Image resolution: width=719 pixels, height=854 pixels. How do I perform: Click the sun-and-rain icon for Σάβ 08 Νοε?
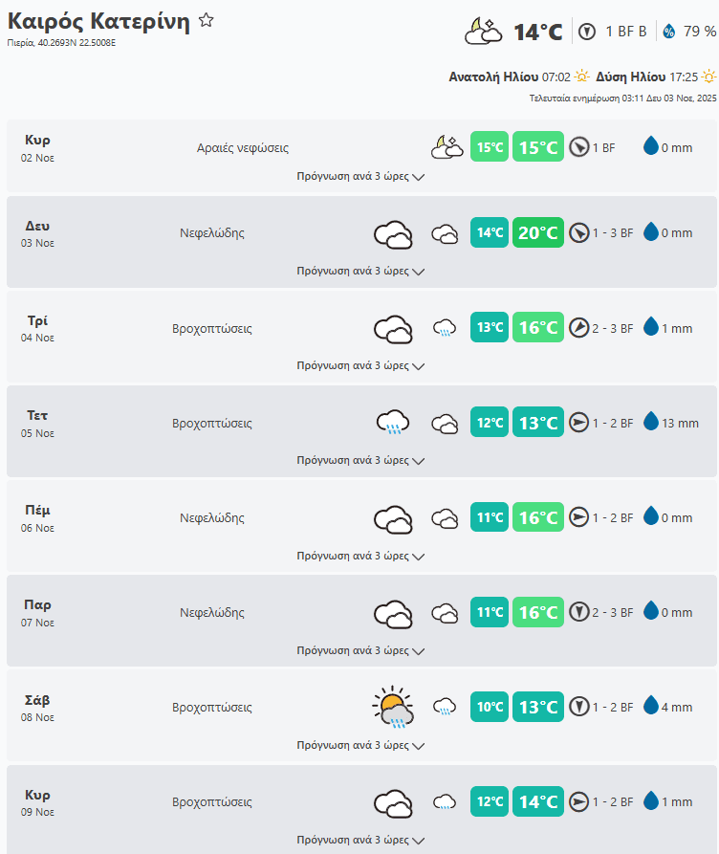[x=392, y=707]
